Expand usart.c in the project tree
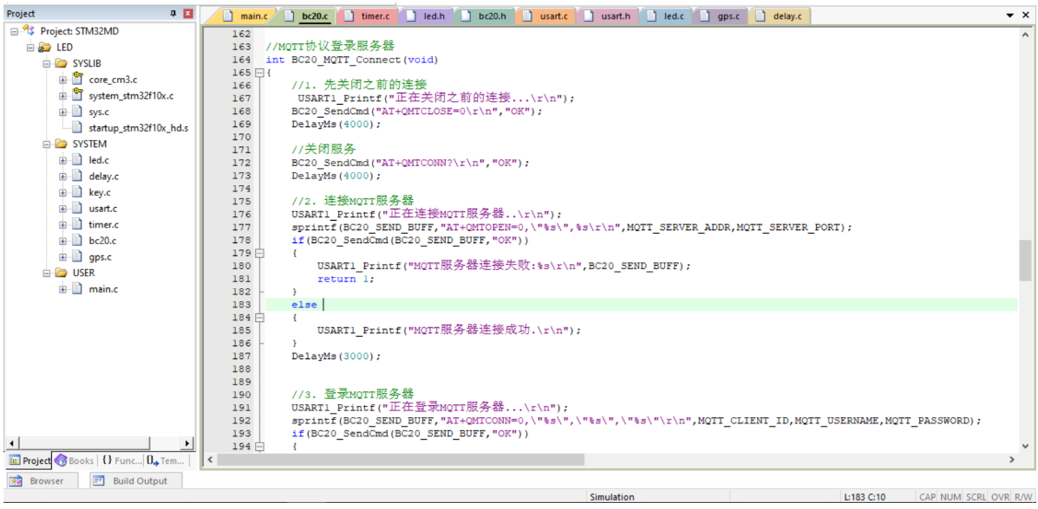Viewport: 1038px width, 509px height. tap(63, 209)
